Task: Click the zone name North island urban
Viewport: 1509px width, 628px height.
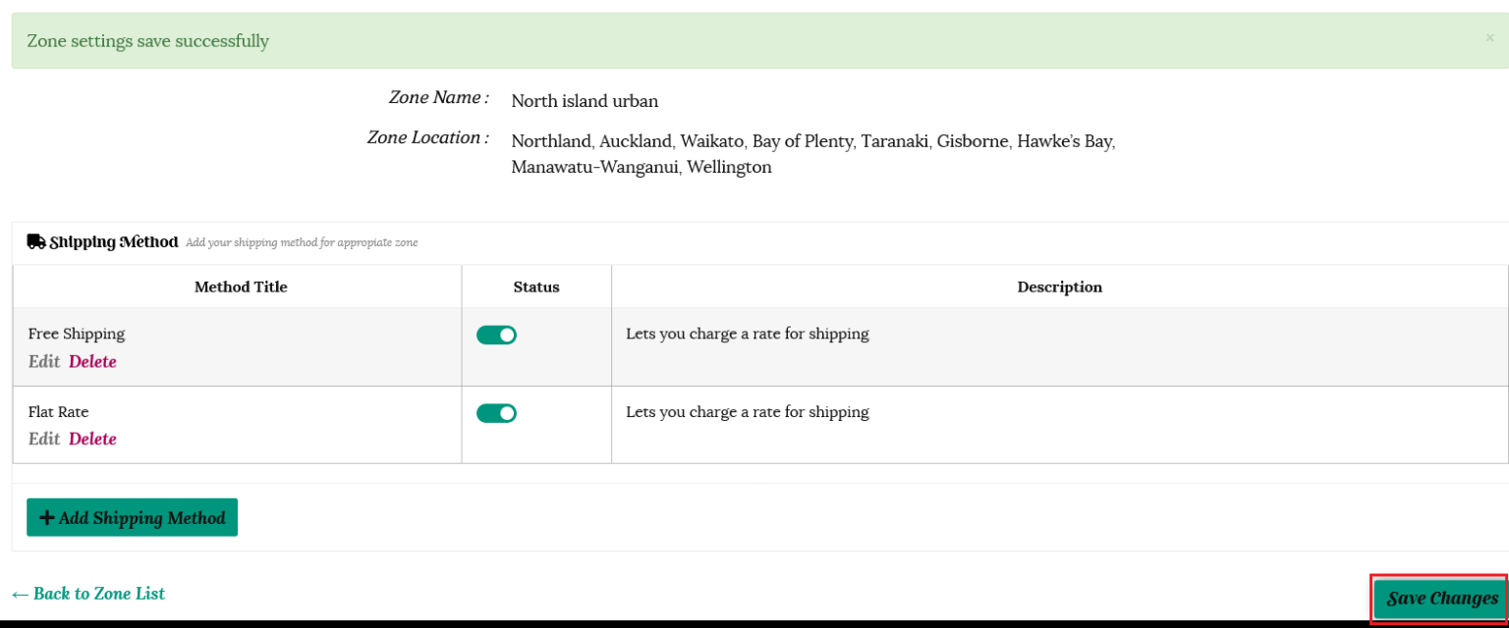Action: click(585, 101)
